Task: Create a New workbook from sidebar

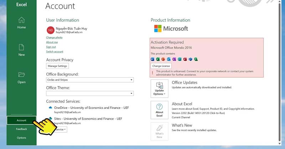Action: pos(21,50)
